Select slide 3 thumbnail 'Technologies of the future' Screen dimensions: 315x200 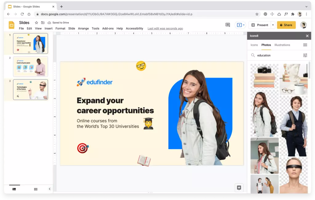tap(30, 90)
